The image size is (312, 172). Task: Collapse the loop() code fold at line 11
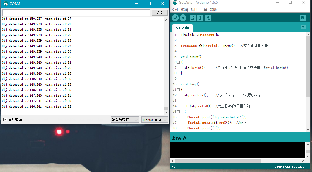click(178, 90)
